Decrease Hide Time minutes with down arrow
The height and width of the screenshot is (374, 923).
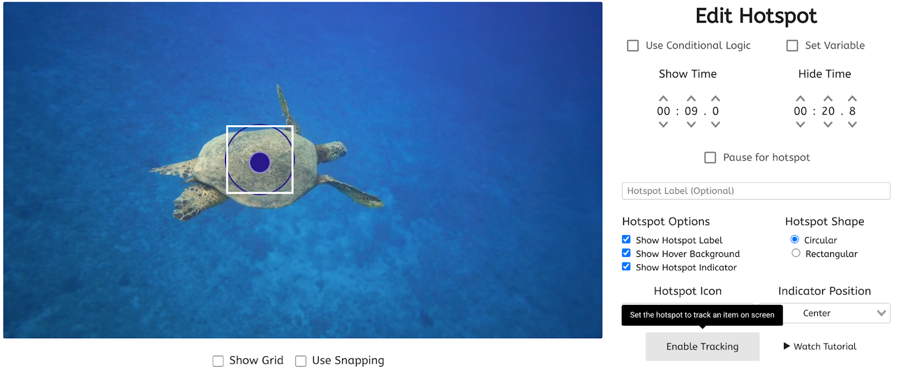pos(800,124)
